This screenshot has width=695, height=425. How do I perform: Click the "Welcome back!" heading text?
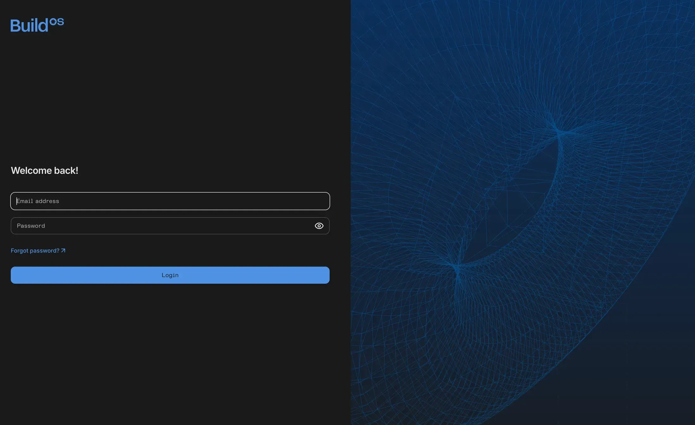[x=45, y=171]
